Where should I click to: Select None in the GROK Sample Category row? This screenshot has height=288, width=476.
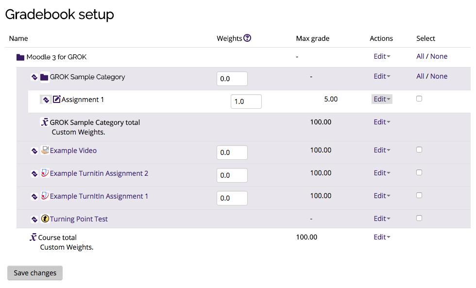(x=439, y=76)
